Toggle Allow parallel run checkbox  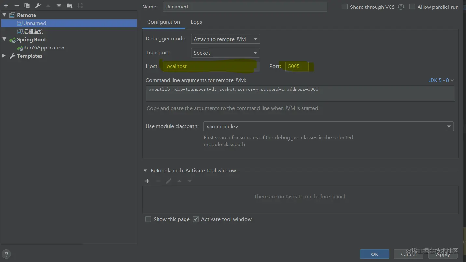(412, 7)
